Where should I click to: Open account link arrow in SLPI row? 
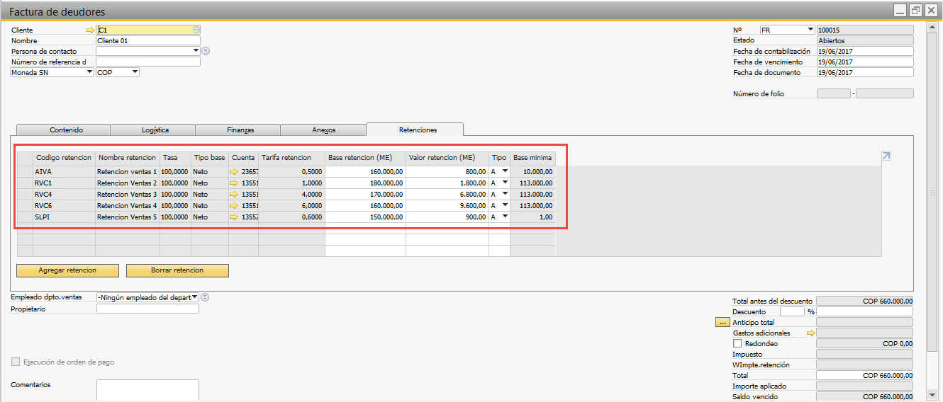pyautogui.click(x=234, y=217)
